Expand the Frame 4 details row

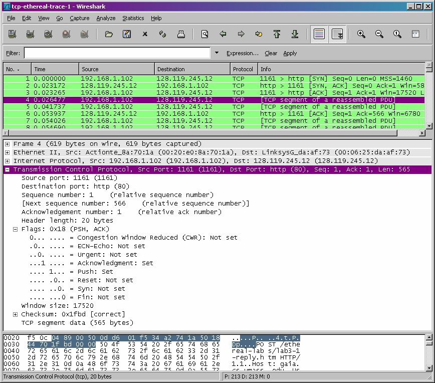7,144
